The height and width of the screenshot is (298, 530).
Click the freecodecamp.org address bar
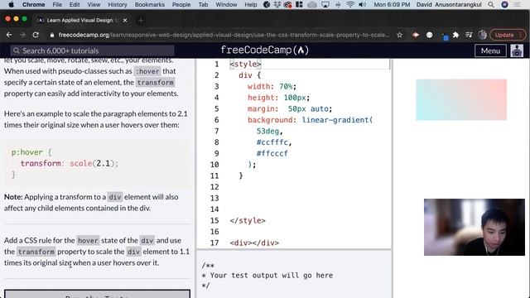pyautogui.click(x=223, y=35)
